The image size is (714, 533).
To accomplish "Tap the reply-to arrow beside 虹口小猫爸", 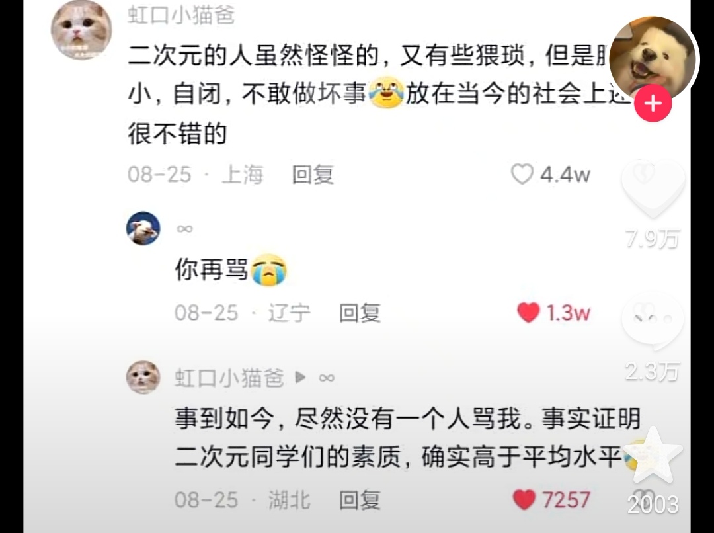I will tap(301, 377).
